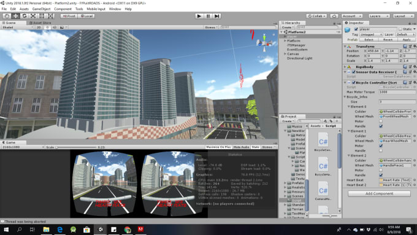The width and height of the screenshot is (417, 235).
Task: Select the Hand tool in the toolbar
Action: tap(7, 16)
